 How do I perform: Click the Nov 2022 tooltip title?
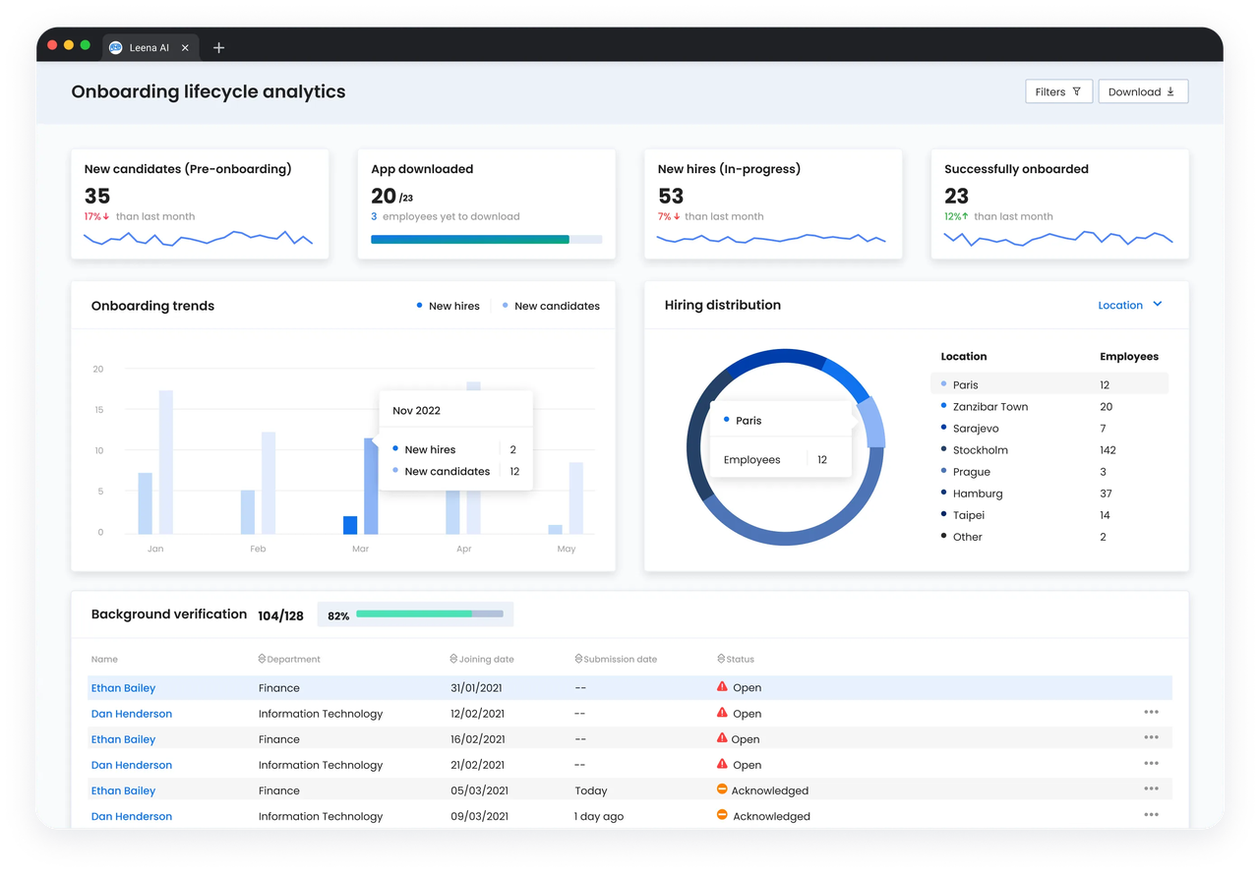tap(416, 410)
